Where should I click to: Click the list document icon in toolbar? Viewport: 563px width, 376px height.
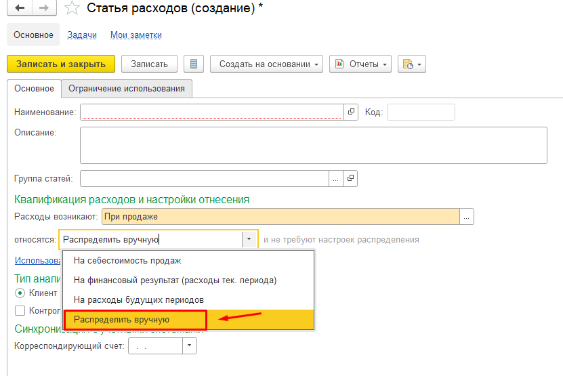[194, 64]
